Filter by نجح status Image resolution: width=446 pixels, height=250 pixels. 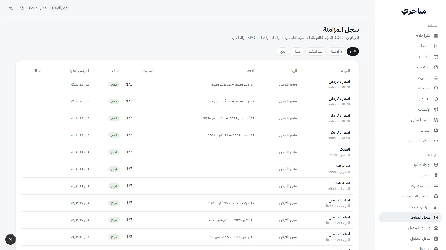click(283, 51)
